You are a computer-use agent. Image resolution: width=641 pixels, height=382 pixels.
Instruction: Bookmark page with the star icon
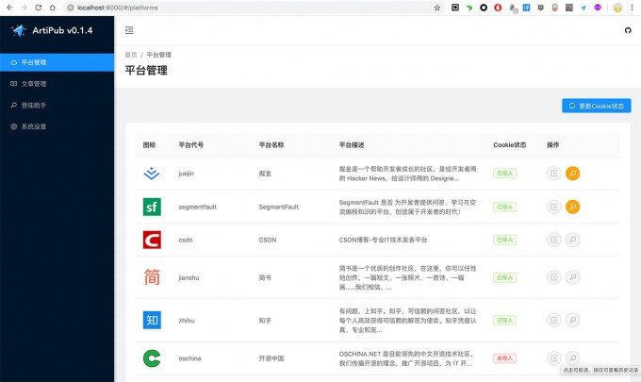click(437, 8)
